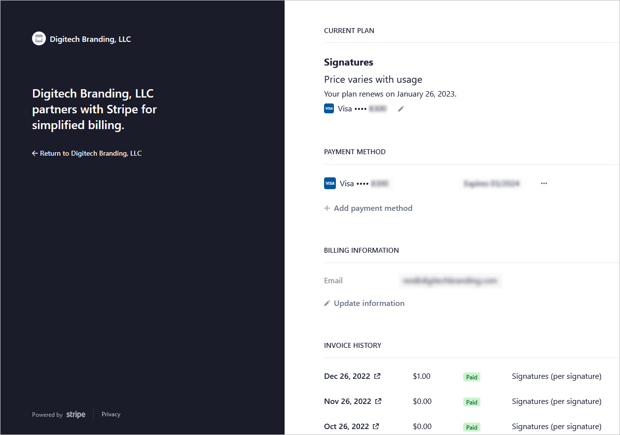
Task: Click the pencil icon beside the current plan Visa card
Action: [x=401, y=109]
